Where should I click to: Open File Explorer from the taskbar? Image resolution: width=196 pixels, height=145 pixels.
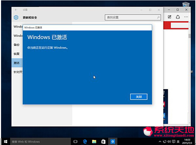(94, 141)
